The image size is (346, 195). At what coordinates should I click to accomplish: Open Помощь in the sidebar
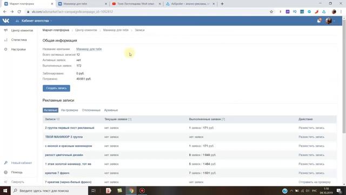click(x=14, y=172)
